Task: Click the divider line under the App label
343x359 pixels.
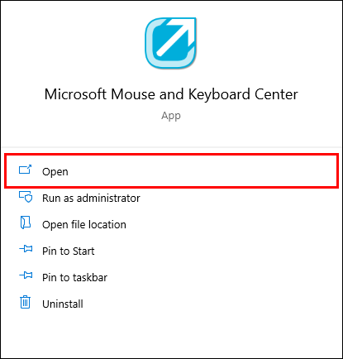Action: [x=171, y=147]
